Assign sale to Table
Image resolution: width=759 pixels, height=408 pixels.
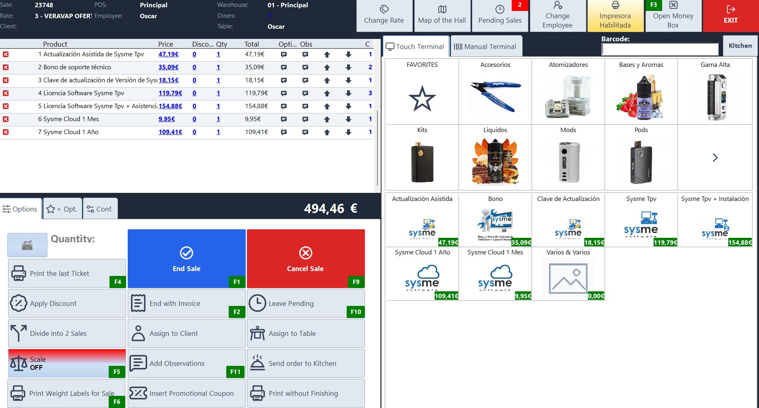[306, 333]
